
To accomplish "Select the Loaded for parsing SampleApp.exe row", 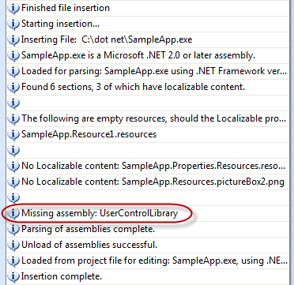I will 148,71.
